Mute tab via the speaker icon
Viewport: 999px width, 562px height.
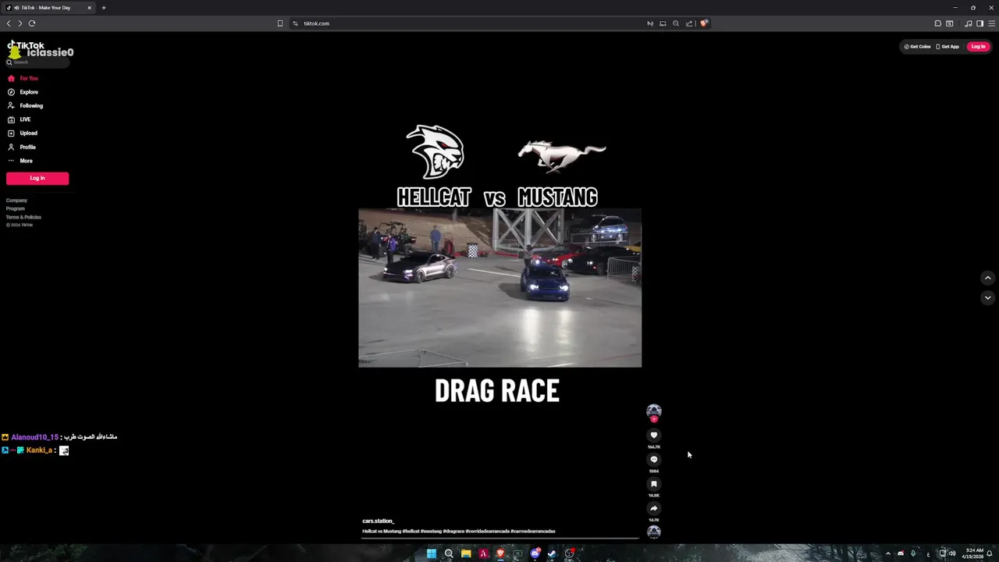pyautogui.click(x=16, y=8)
